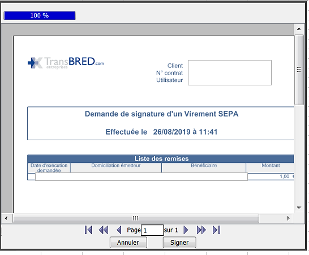Click the 100 % progress bar
Viewport: 309px width, 255px height.
[x=40, y=16]
